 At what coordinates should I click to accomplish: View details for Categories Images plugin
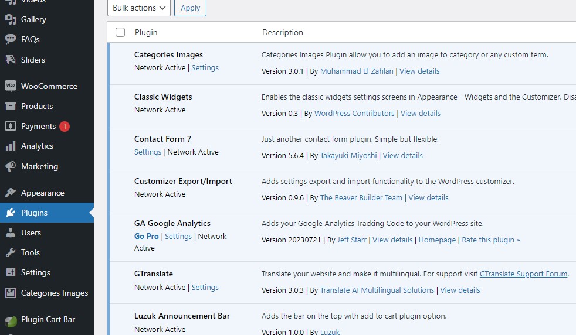[x=419, y=71]
